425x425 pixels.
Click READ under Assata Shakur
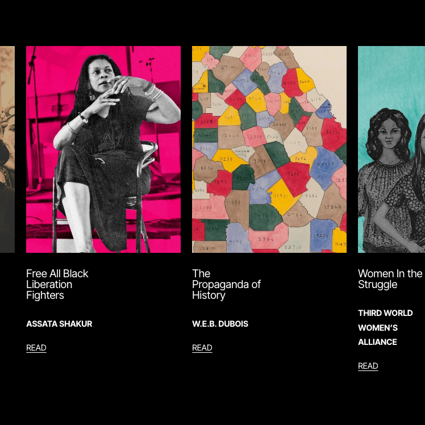tap(36, 348)
